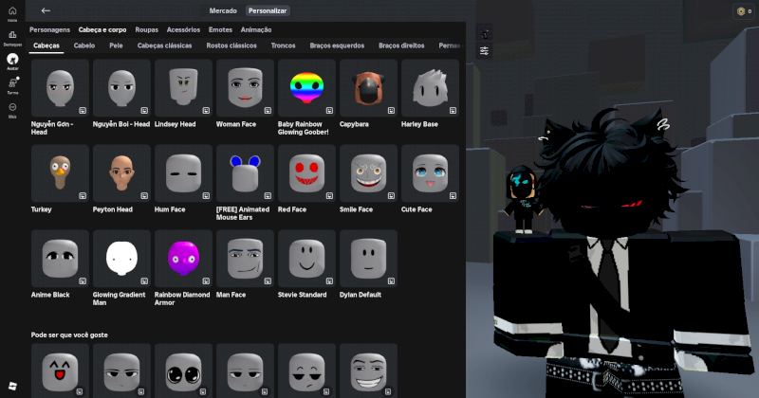Select the Cabeças subcategory
This screenshot has width=759, height=398.
pyautogui.click(x=46, y=45)
